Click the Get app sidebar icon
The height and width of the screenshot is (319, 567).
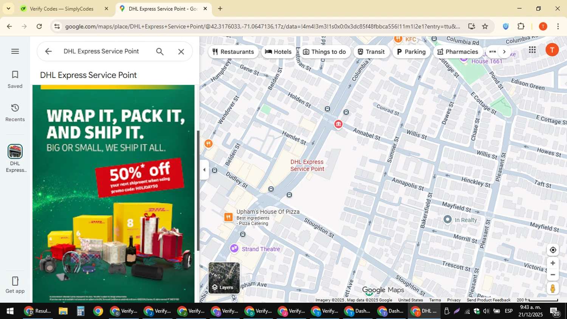[15, 285]
